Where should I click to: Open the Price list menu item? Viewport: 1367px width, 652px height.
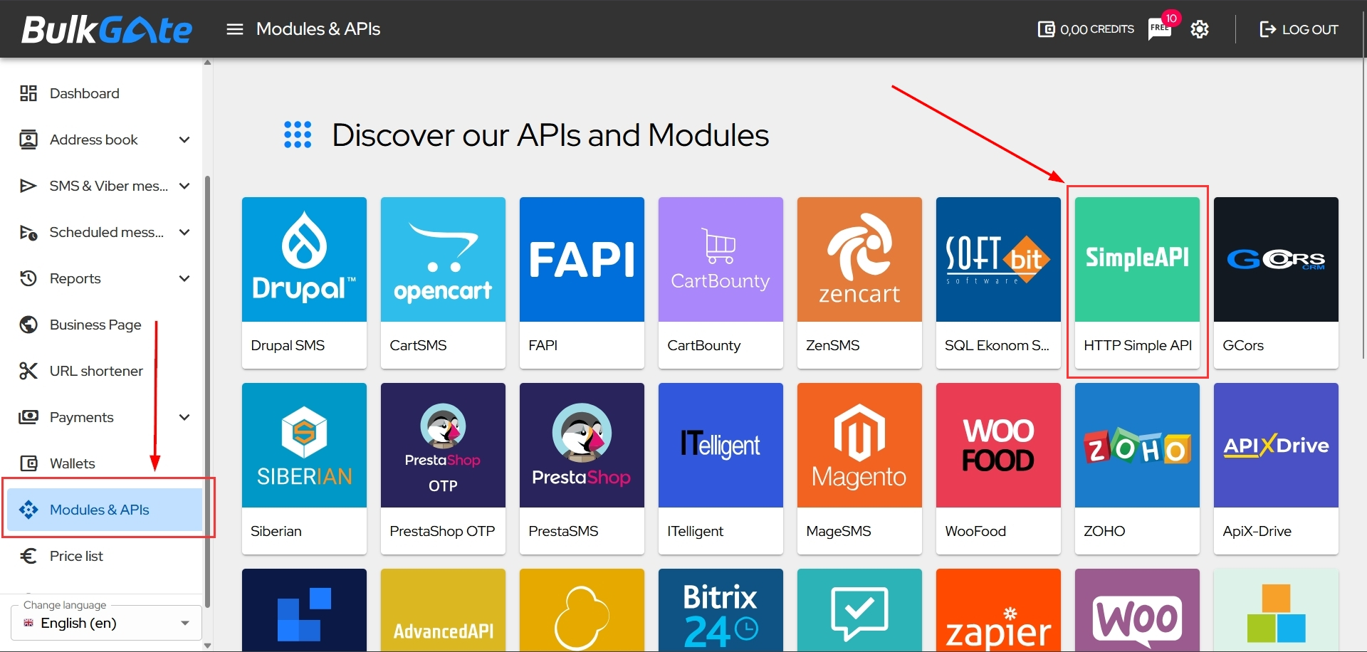76,556
